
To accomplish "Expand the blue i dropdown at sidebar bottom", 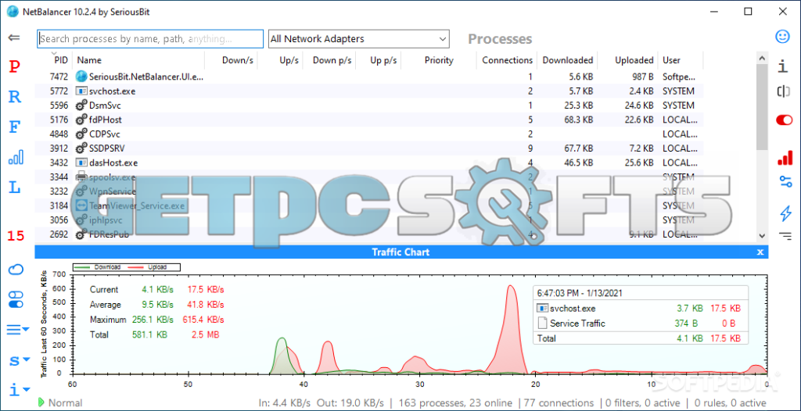I will 18,391.
